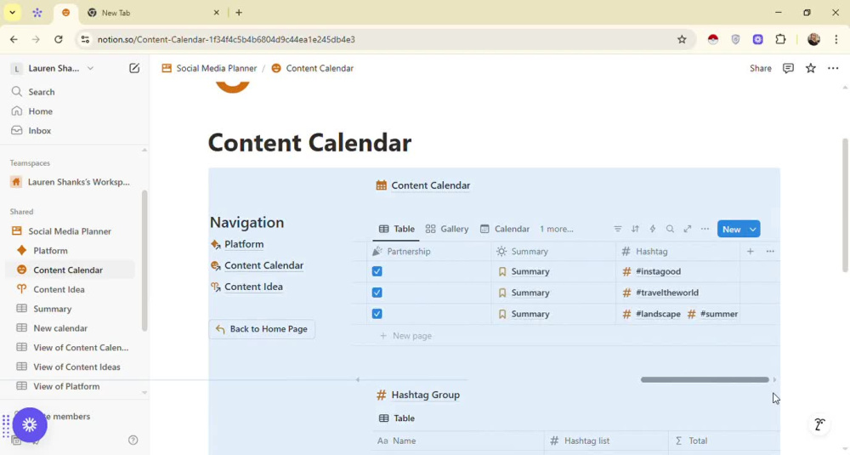
Task: Go back in browser history
Action: pyautogui.click(x=14, y=39)
